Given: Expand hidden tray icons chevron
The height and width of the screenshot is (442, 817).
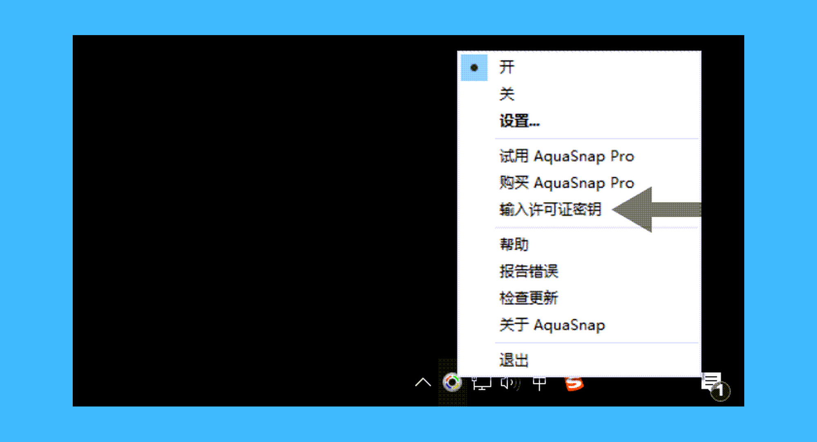Looking at the screenshot, I should point(423,383).
